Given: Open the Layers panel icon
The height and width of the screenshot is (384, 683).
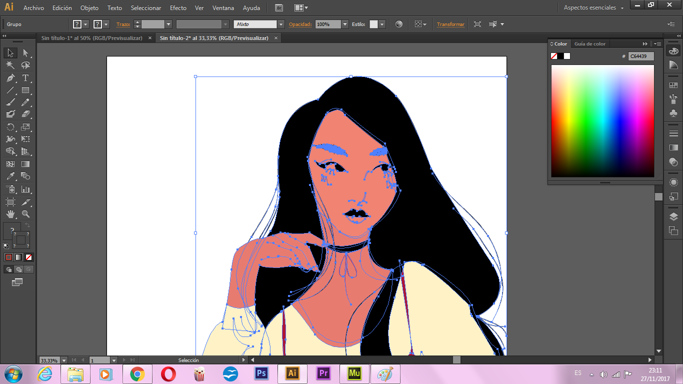Looking at the screenshot, I should pos(673,216).
